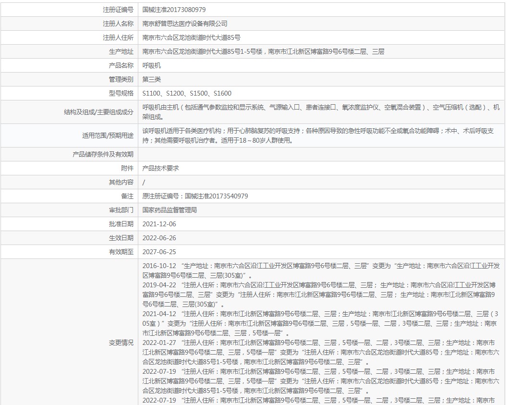Viewport: 510px width, 405px height.
Task: Select the 生产地址 label
Action: point(121,51)
